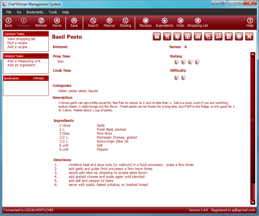The width and height of the screenshot is (259, 216).
Task: Click the share with people icon
Action: (x=218, y=37)
